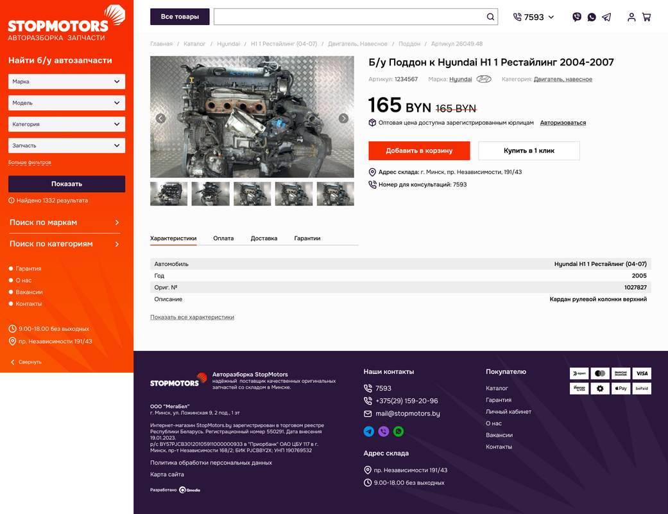Viewport: 668px width, 514px height.
Task: Select last engine thumbnail
Action: point(335,193)
